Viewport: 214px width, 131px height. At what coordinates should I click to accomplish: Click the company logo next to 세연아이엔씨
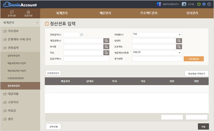159,4
